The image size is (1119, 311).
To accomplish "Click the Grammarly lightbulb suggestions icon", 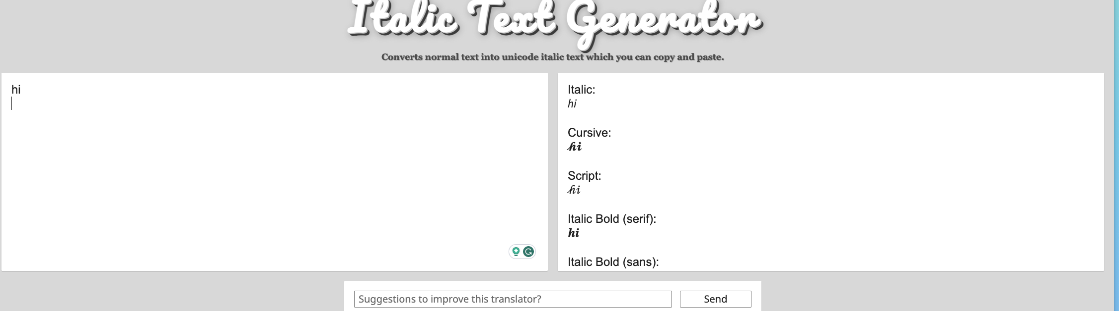I will (516, 252).
